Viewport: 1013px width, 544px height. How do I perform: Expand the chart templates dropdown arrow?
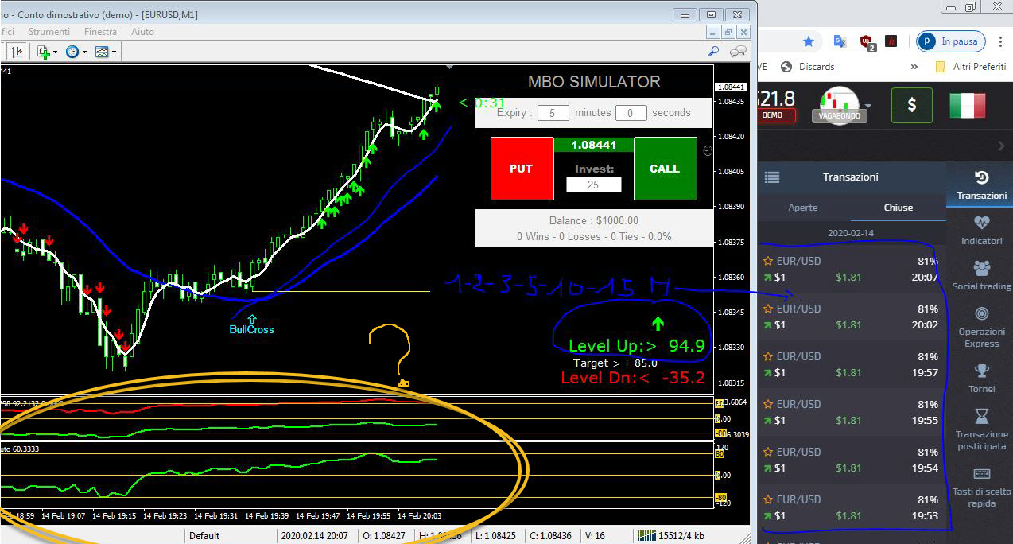[114, 52]
